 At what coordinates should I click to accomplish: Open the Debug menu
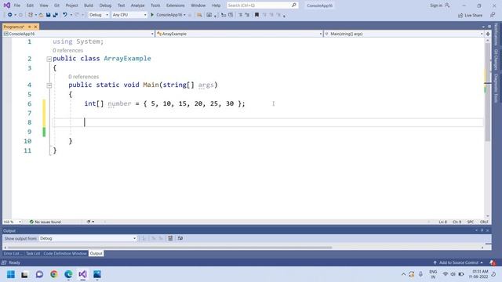pos(105,5)
